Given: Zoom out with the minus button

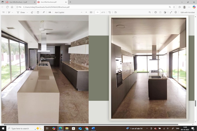Looking at the screenshot, I should [81, 12].
